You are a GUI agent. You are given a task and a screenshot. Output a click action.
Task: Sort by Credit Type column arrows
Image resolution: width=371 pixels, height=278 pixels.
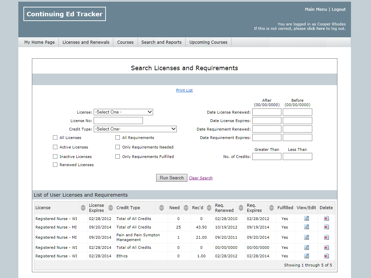tap(161, 208)
